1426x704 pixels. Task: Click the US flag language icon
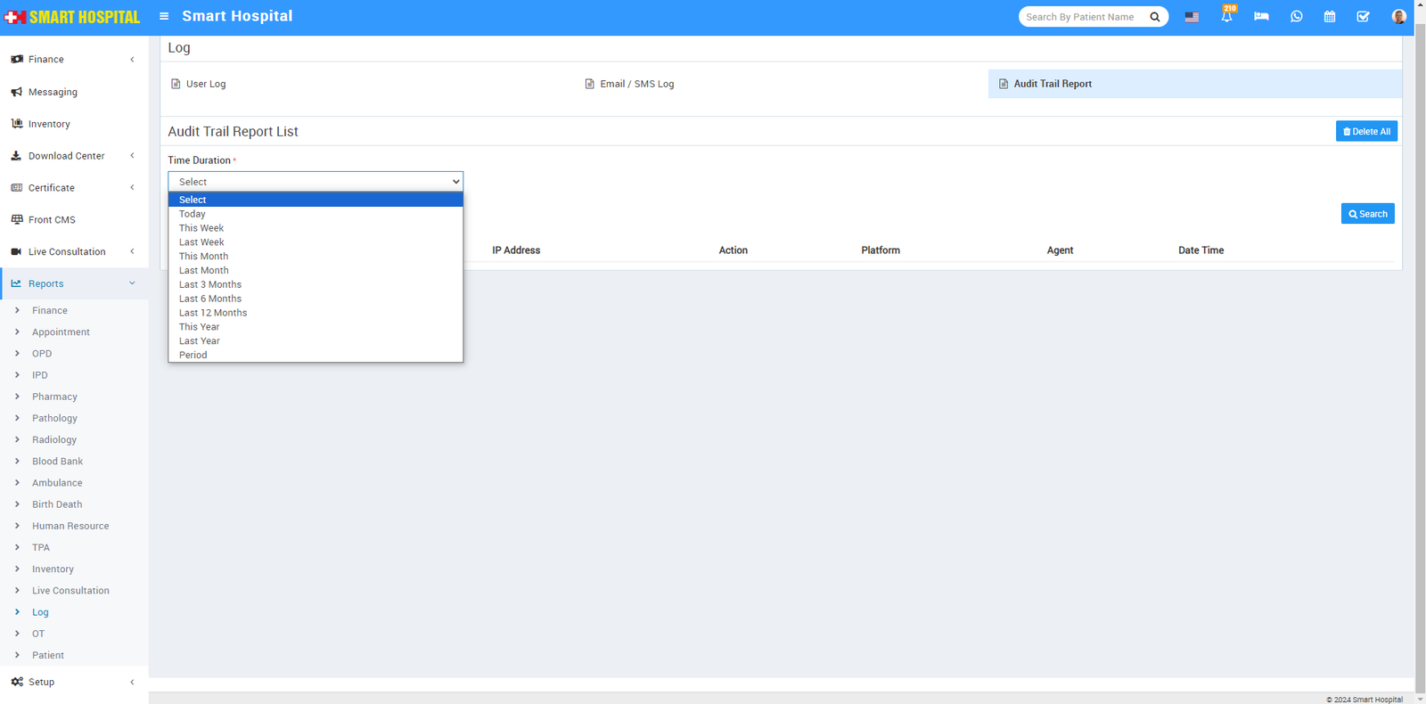pos(1192,17)
